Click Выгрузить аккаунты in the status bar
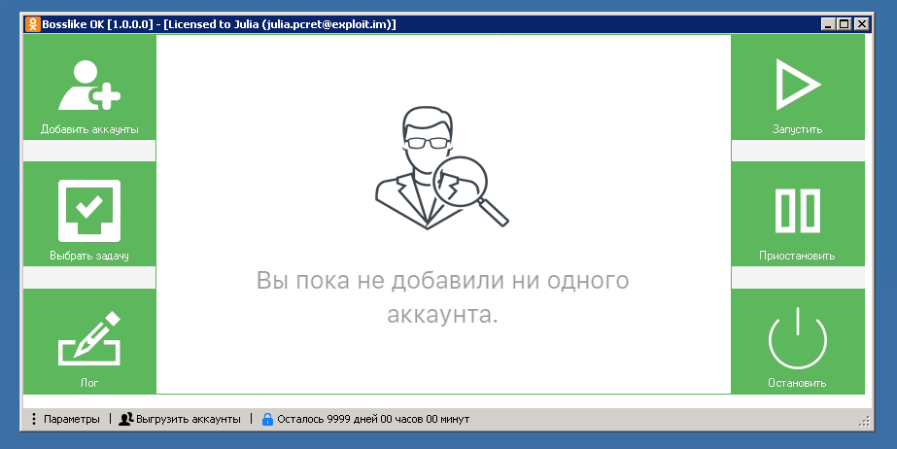This screenshot has width=897, height=449. [180, 419]
